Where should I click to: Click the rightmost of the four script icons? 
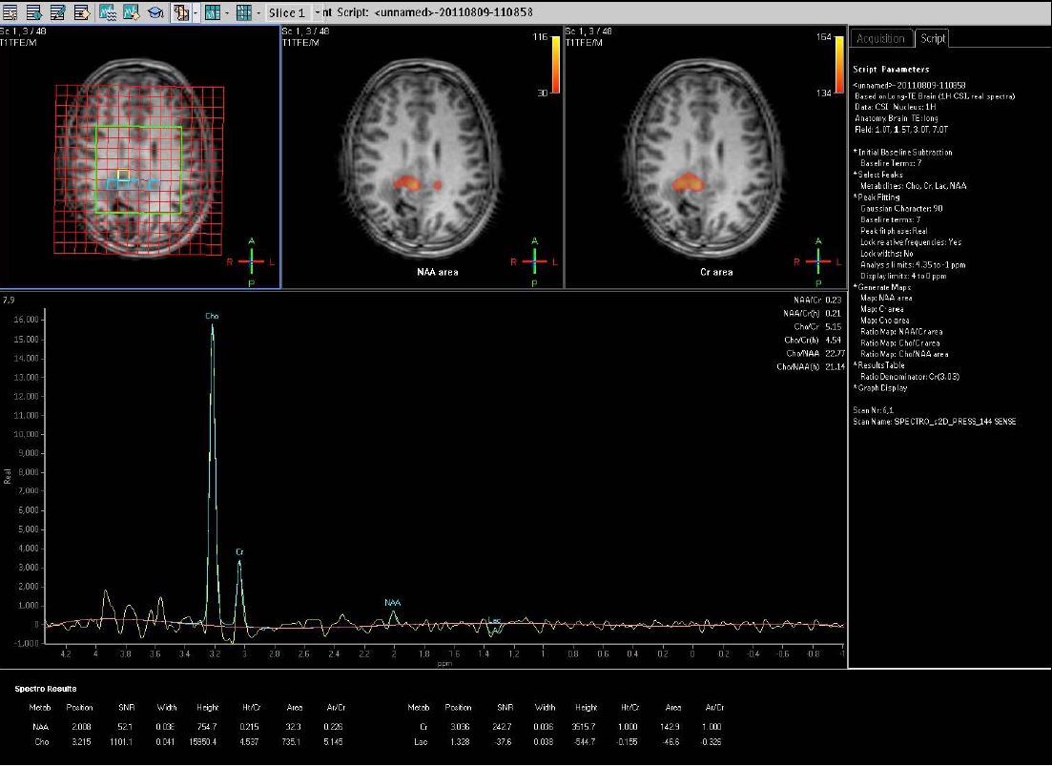pos(81,12)
